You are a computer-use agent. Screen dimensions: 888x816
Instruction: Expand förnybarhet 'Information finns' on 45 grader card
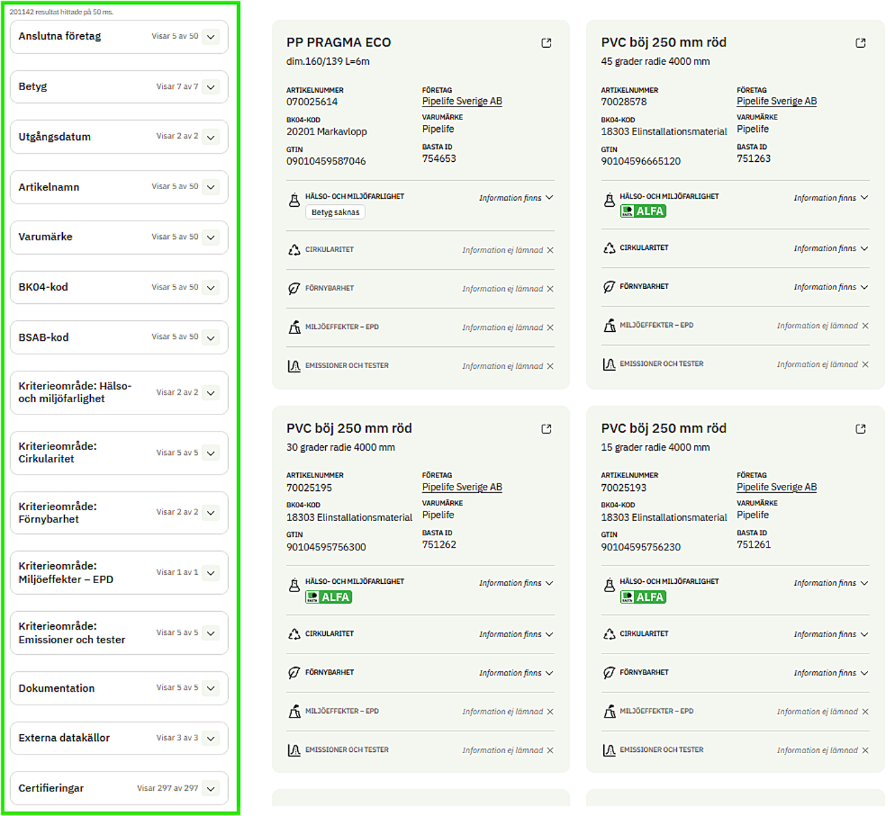point(831,287)
